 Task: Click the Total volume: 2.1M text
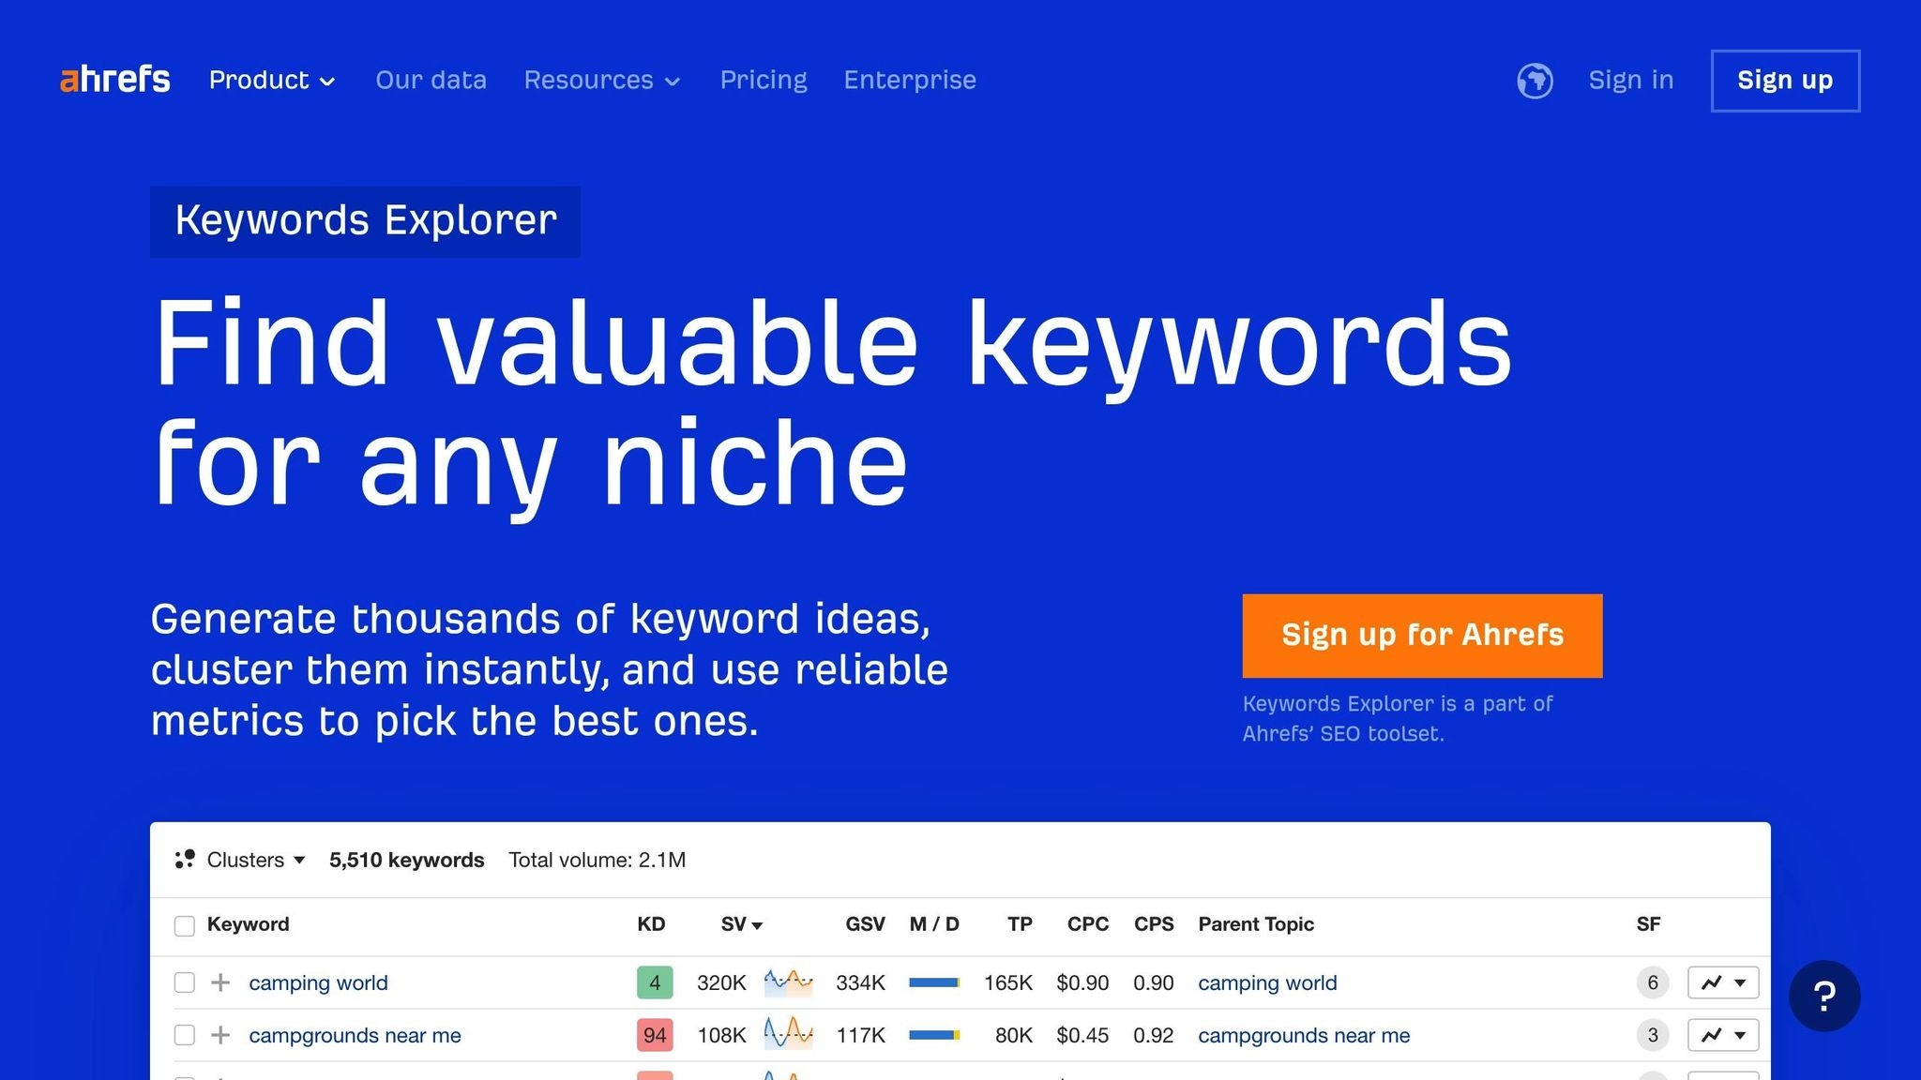coord(597,860)
